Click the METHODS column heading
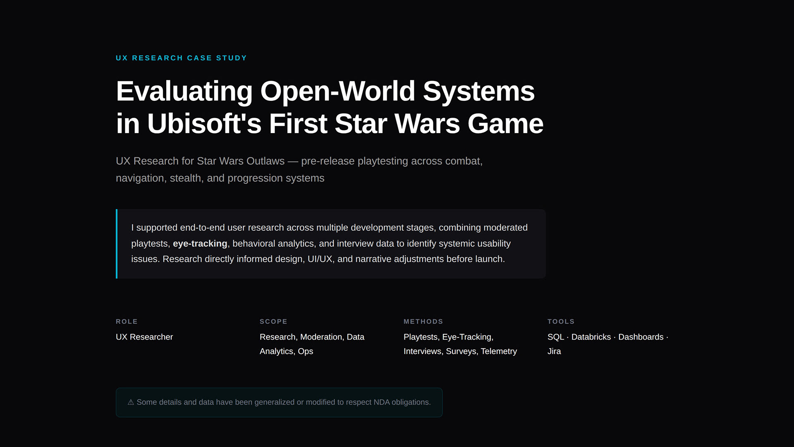 click(423, 321)
